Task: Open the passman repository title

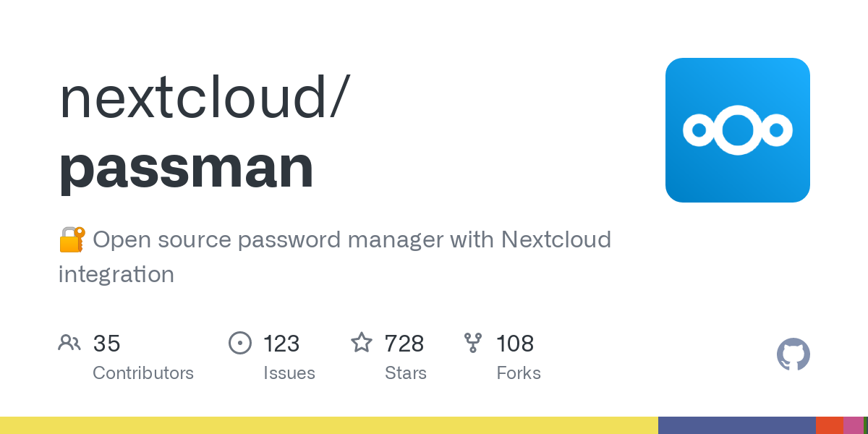Action: pyautogui.click(x=186, y=166)
